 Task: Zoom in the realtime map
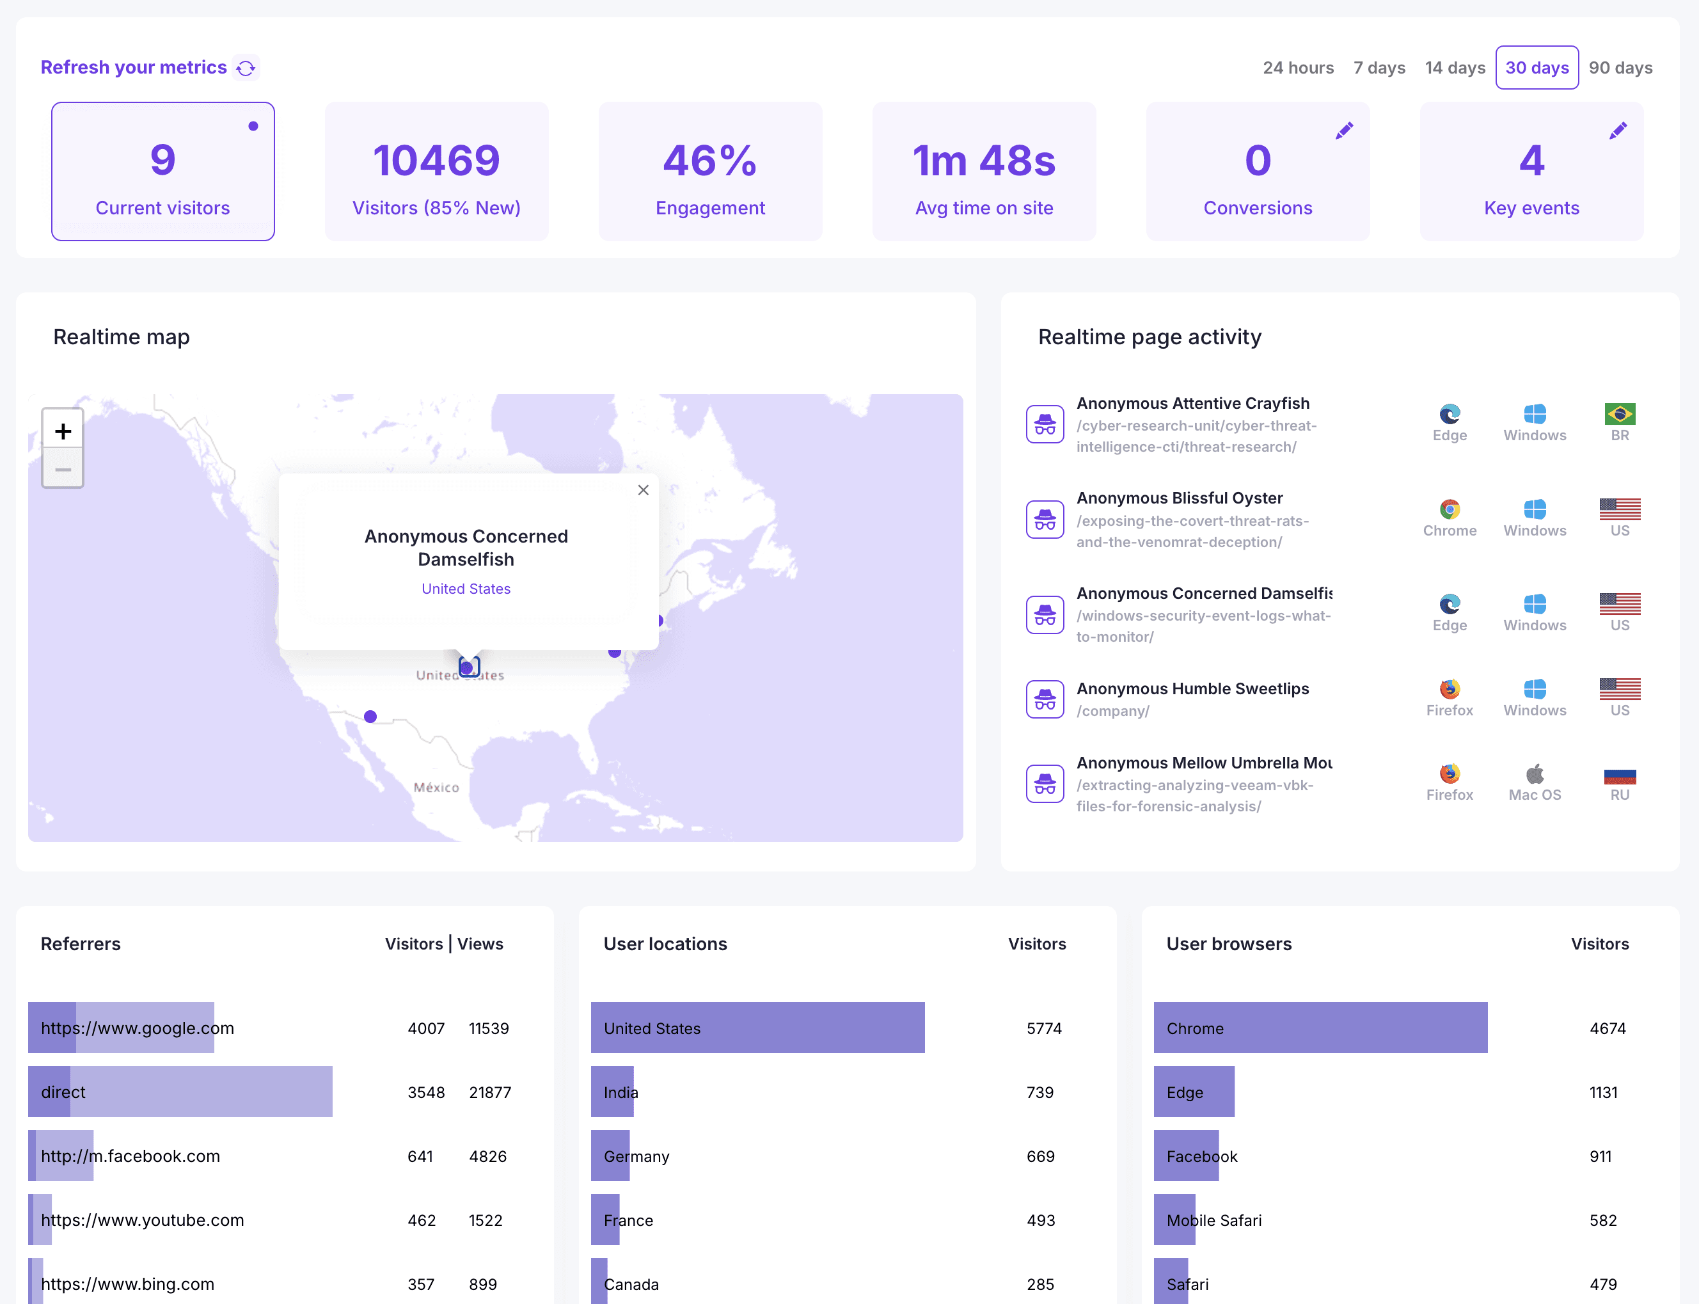(x=63, y=431)
